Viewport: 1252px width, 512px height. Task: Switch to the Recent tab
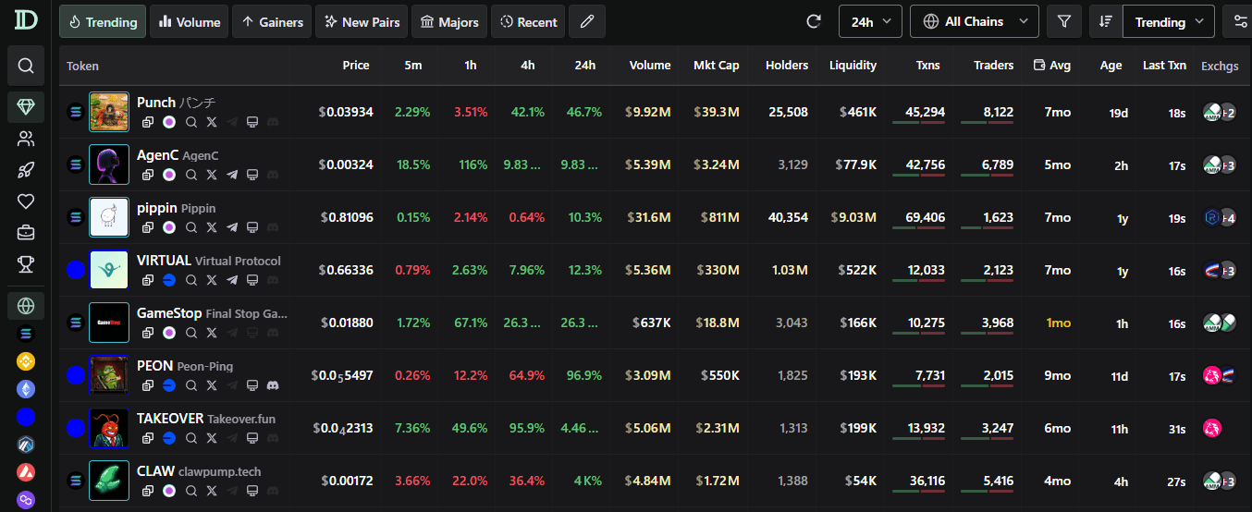pos(528,21)
